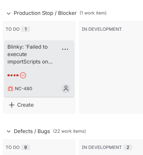Click the red bug issue type icon
This screenshot has width=143, height=155.
click(x=10, y=88)
